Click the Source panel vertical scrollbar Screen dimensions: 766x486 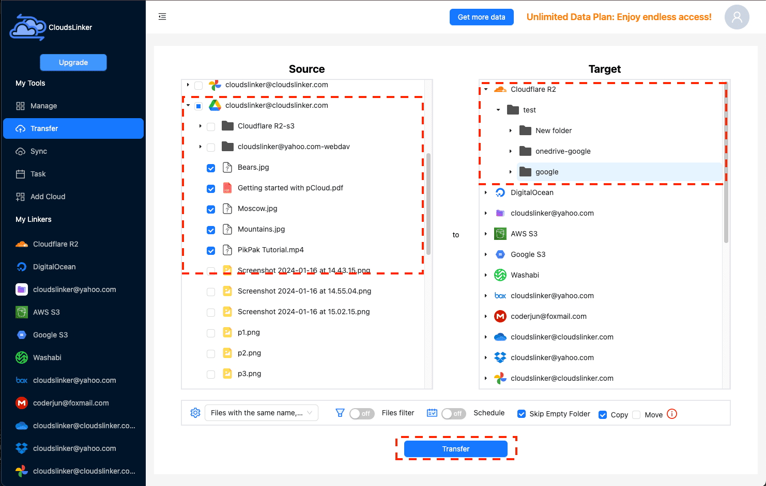(x=428, y=204)
